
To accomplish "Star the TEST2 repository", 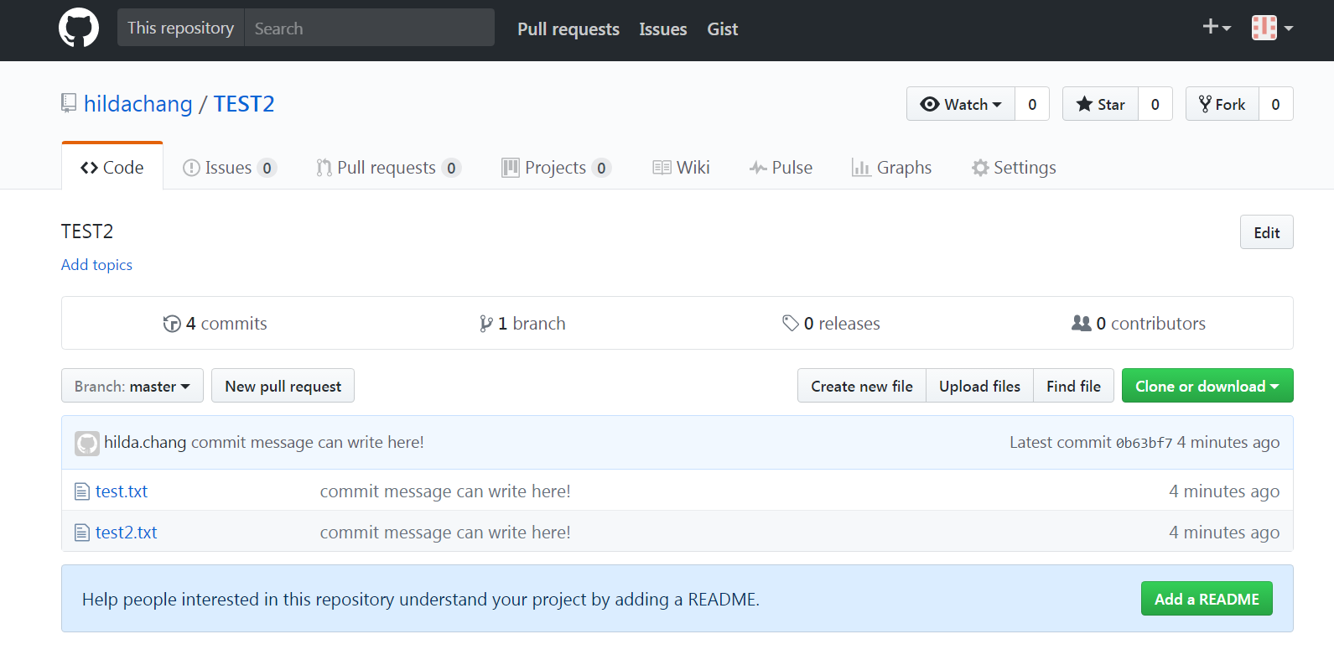I will click(1100, 104).
